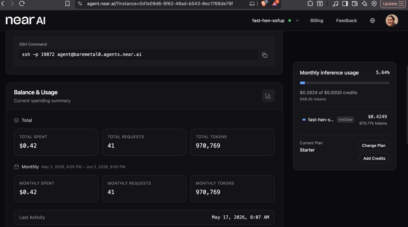
Task: Click the Monthly Tokens 970,769 card
Action: tap(232, 189)
